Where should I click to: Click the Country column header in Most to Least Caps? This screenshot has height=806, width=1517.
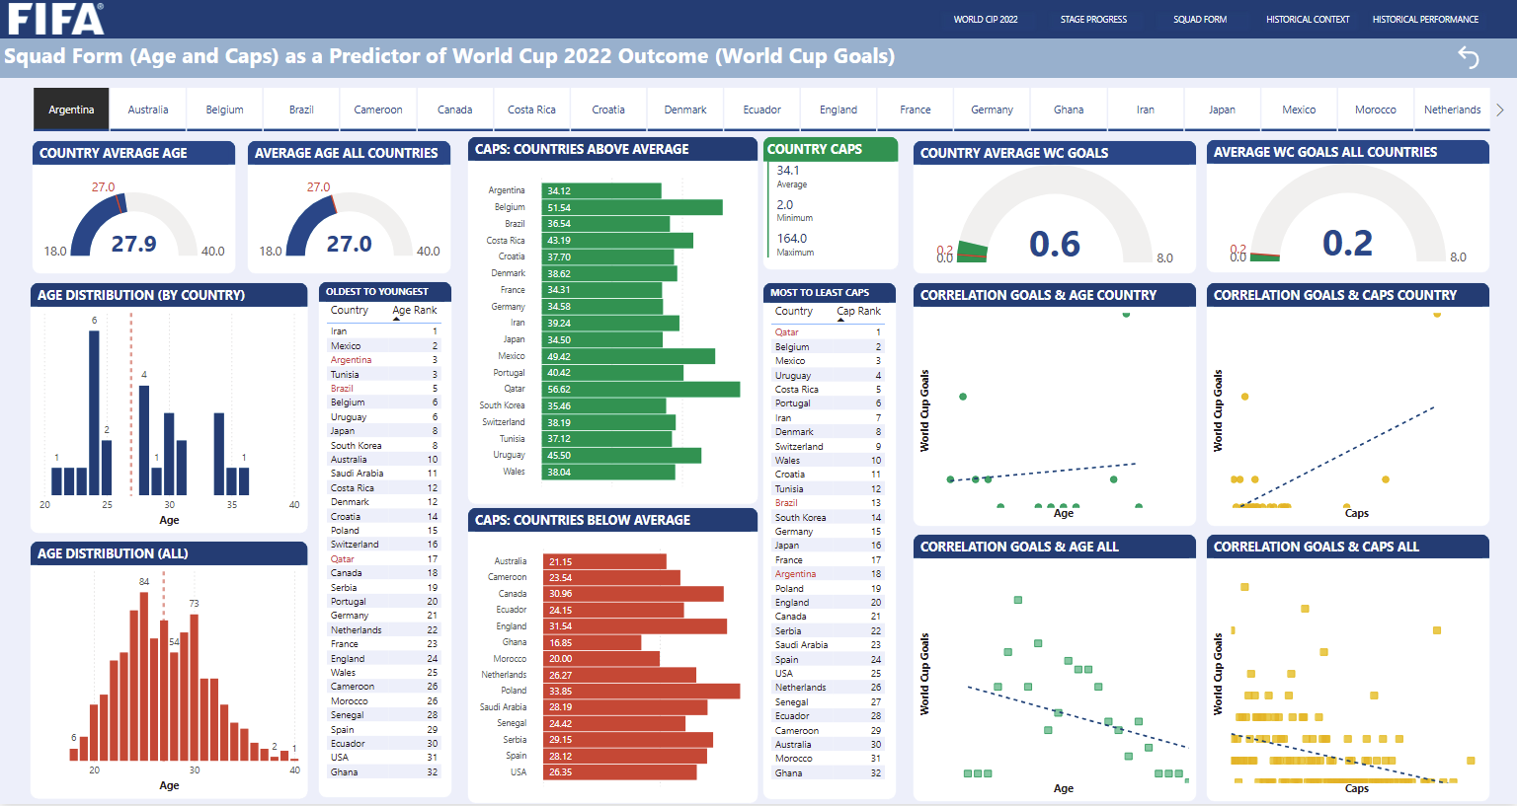click(793, 311)
